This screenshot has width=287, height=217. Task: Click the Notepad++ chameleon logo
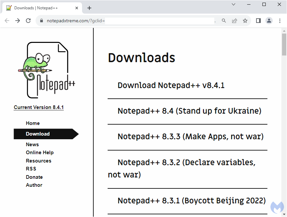coord(47,70)
